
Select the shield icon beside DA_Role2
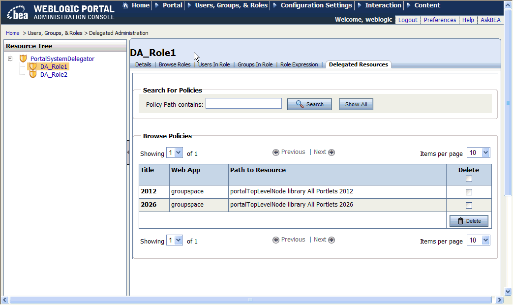32,74
